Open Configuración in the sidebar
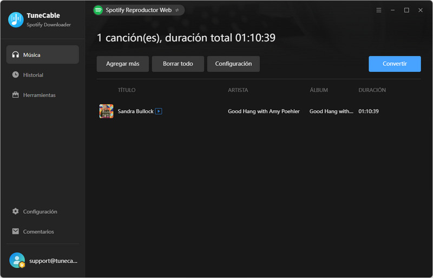The image size is (433, 278). pos(43,211)
